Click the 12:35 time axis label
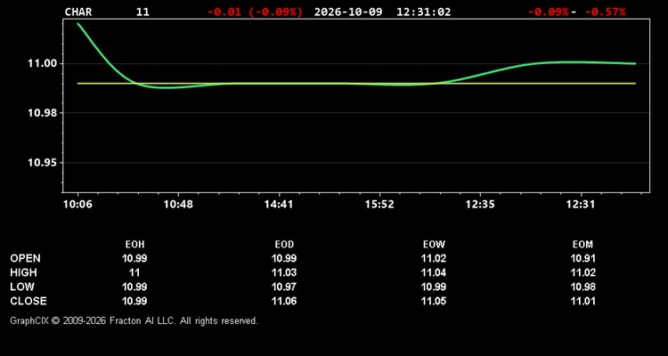 [480, 205]
